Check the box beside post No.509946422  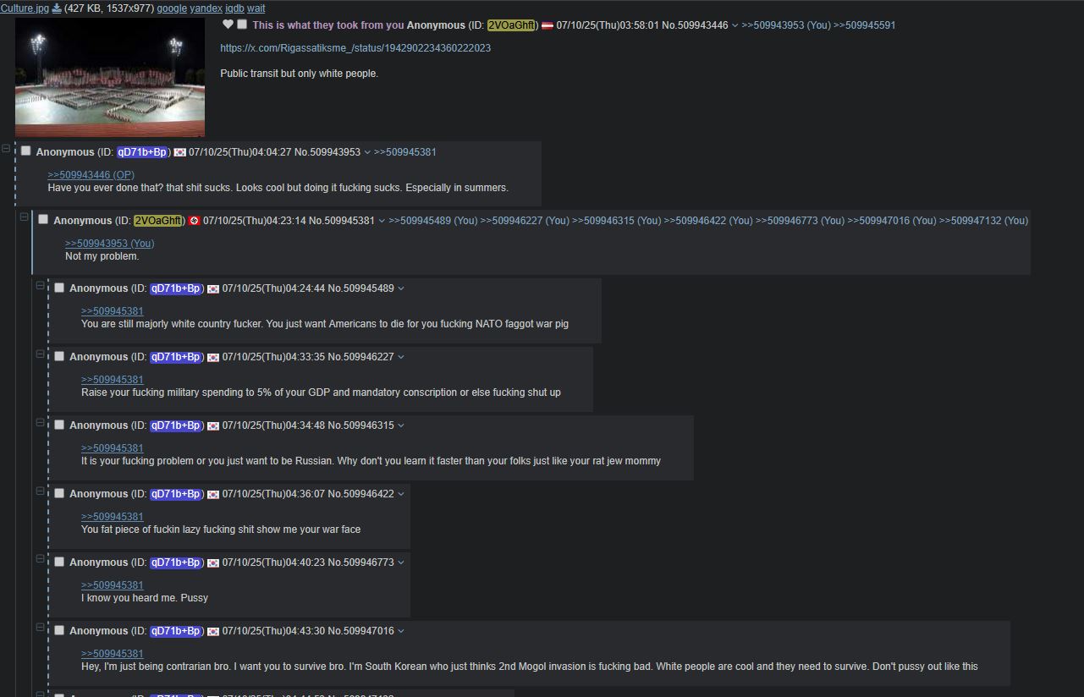[x=59, y=493]
